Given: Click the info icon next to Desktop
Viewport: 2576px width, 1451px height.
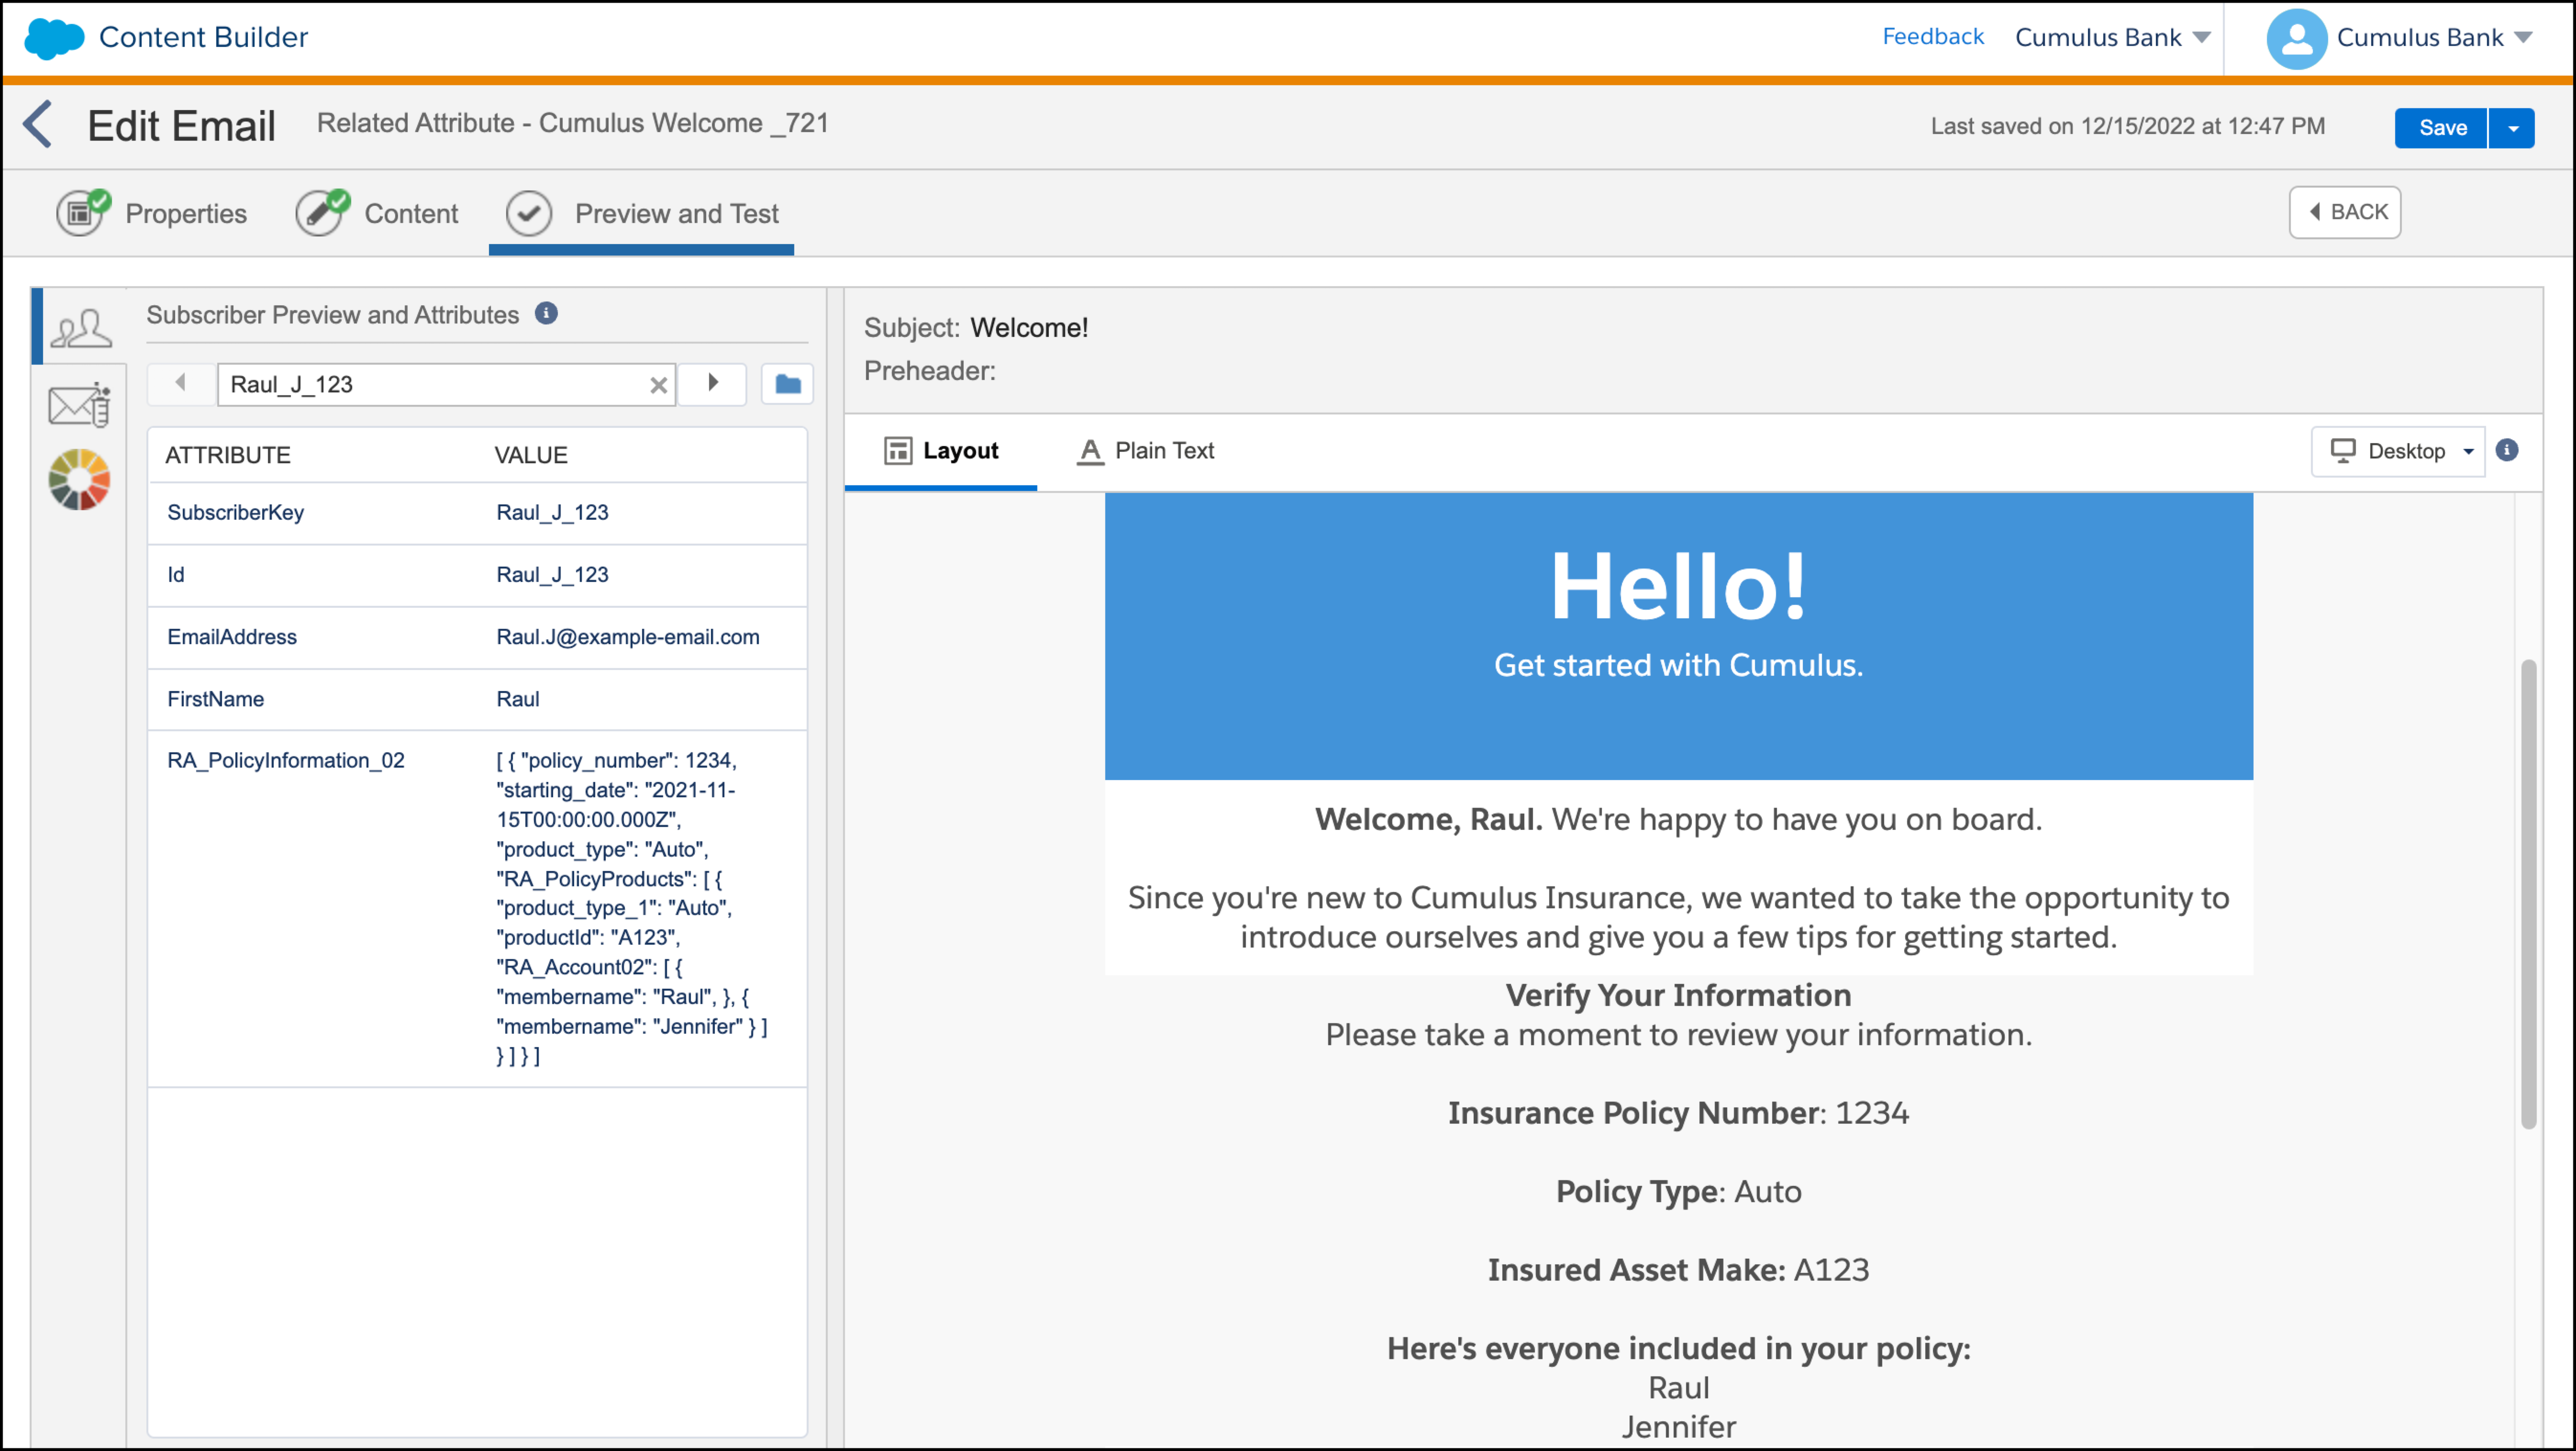Looking at the screenshot, I should point(2507,450).
